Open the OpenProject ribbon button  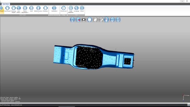[x=7, y=9]
